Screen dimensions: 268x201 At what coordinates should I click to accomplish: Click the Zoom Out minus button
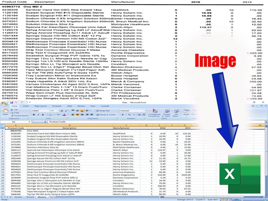coord(242,199)
